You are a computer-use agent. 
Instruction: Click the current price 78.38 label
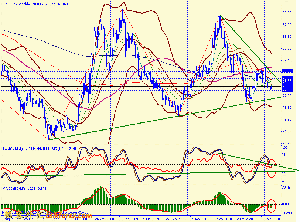(x=287, y=86)
